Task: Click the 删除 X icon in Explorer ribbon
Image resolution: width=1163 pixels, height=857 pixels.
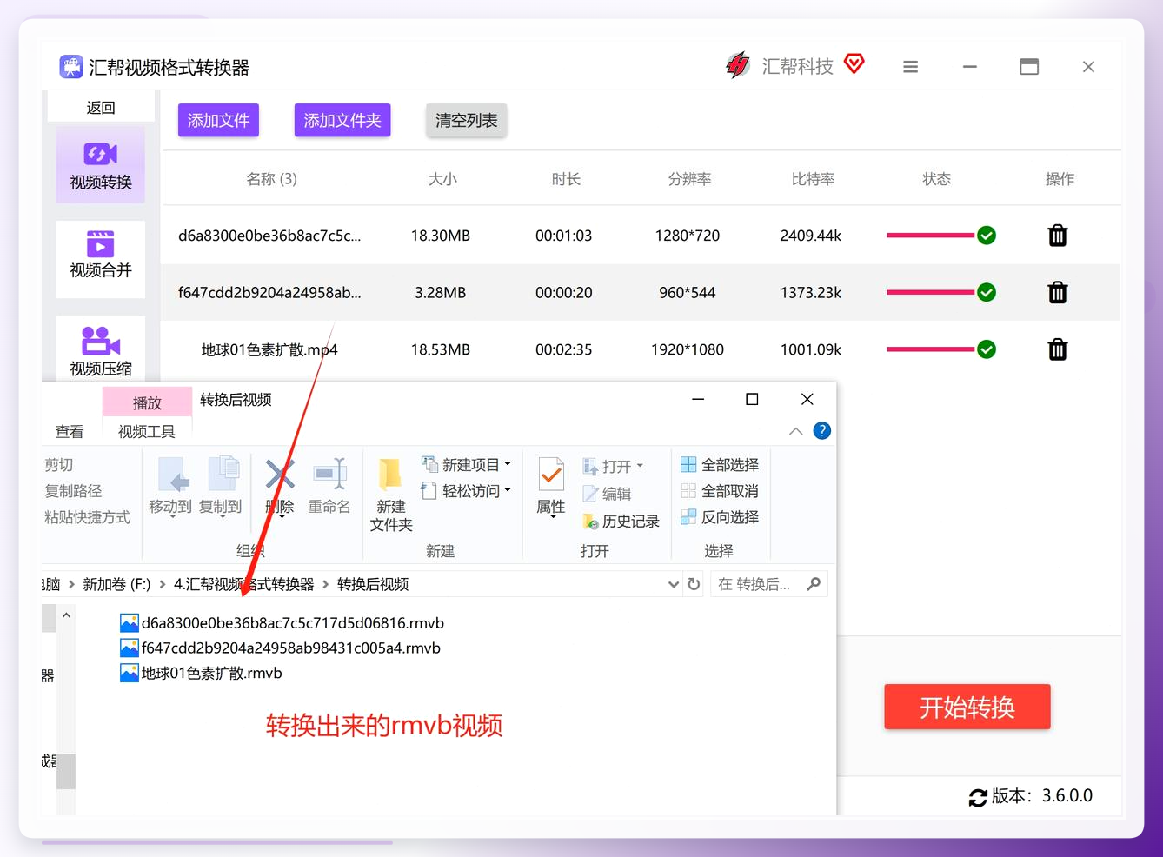Action: click(280, 475)
